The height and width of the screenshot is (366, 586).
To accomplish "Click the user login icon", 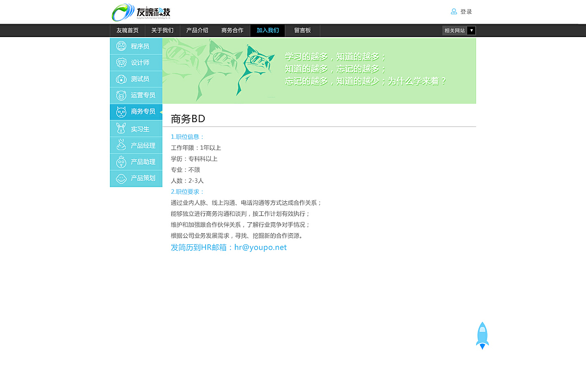I will coord(454,11).
